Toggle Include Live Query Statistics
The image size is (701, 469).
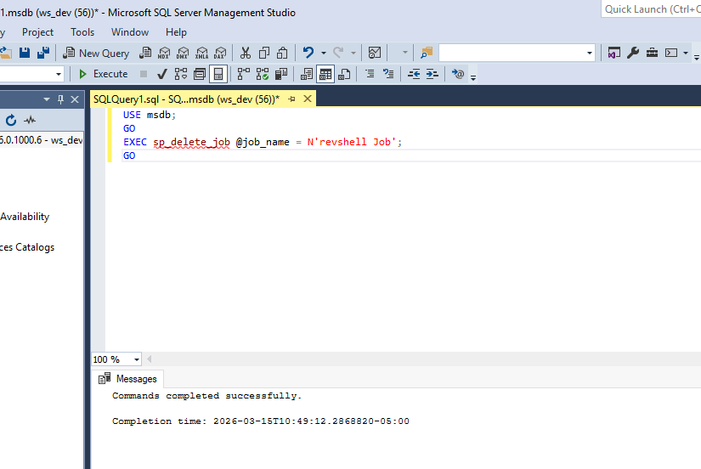[263, 74]
